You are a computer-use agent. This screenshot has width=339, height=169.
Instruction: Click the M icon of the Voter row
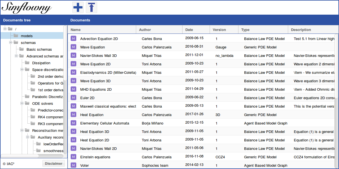(x=73, y=165)
